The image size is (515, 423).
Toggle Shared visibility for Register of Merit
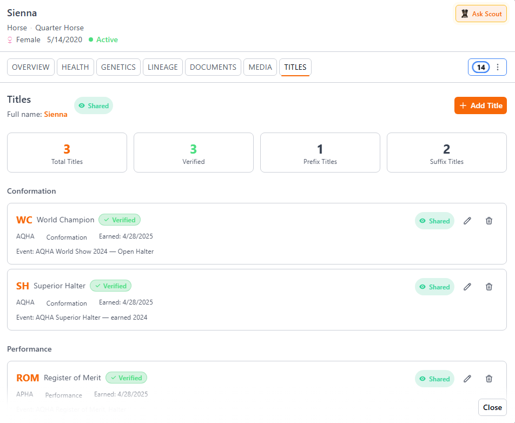434,379
